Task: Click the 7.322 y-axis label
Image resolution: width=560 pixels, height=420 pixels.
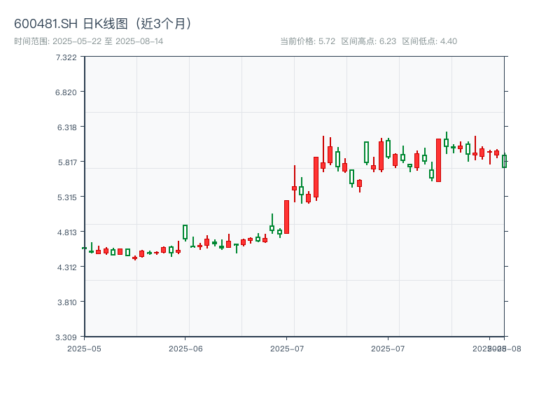Action: tap(66, 57)
